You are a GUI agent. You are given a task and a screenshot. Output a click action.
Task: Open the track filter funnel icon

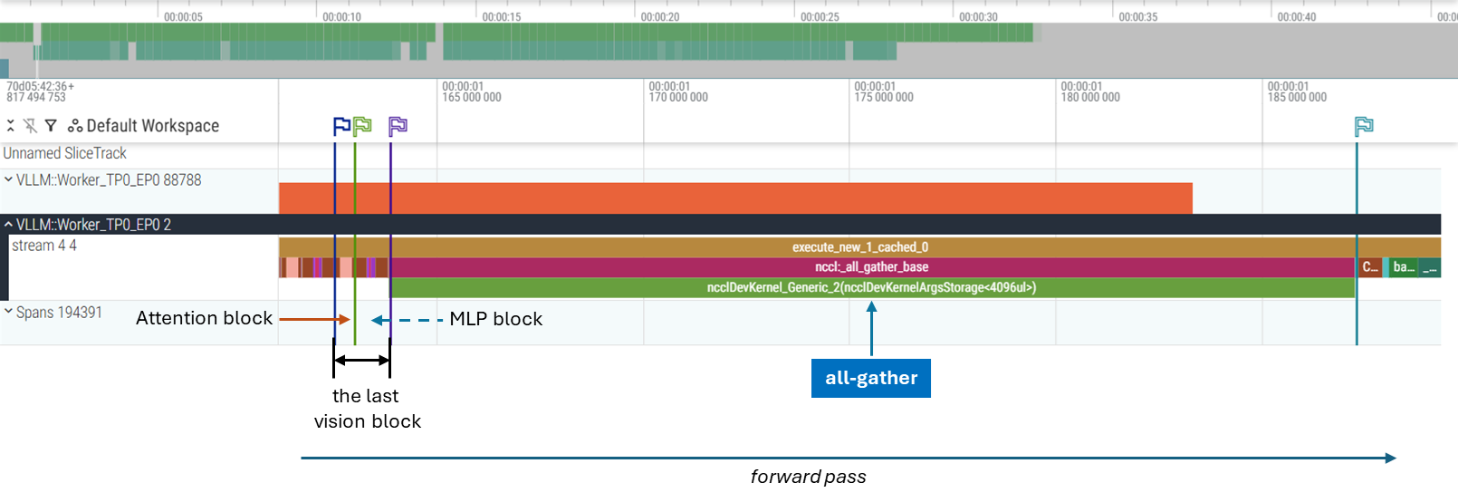pyautogui.click(x=51, y=126)
